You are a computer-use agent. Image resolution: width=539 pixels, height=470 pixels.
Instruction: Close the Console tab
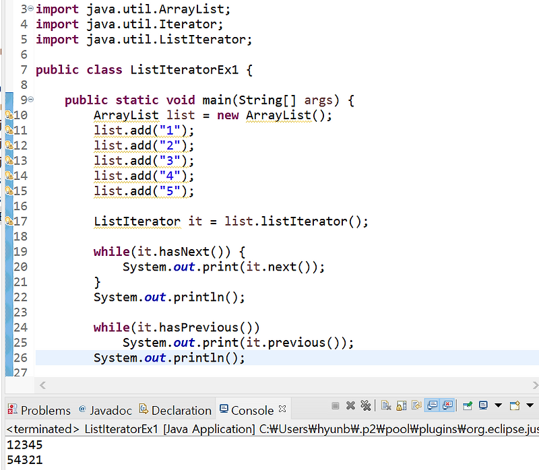(282, 409)
